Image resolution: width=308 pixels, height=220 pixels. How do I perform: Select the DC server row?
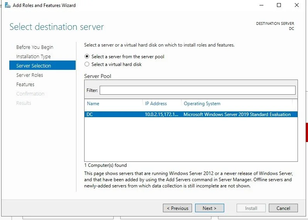coord(191,114)
